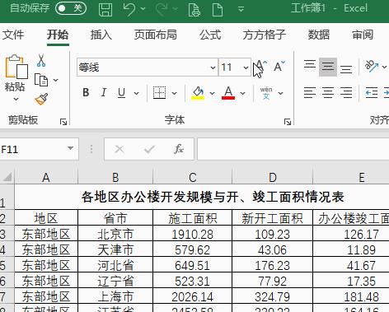Click the text Orientation icon

click(x=372, y=67)
